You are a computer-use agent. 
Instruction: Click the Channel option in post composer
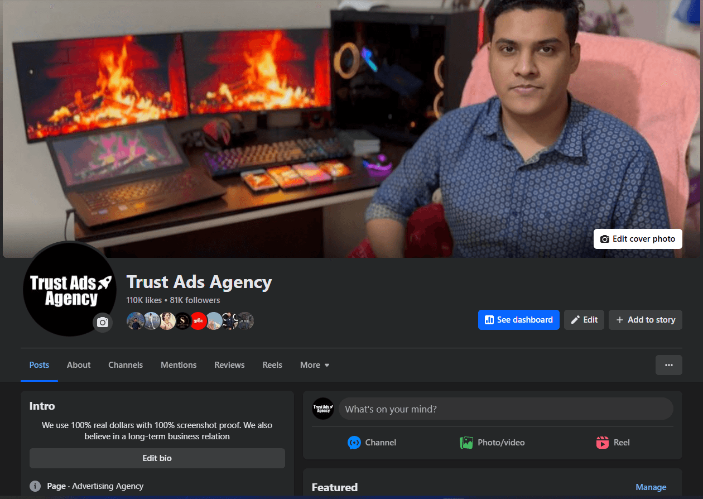coord(372,443)
